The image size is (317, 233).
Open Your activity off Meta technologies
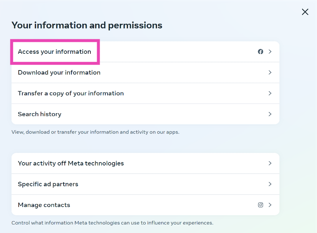pyautogui.click(x=71, y=163)
